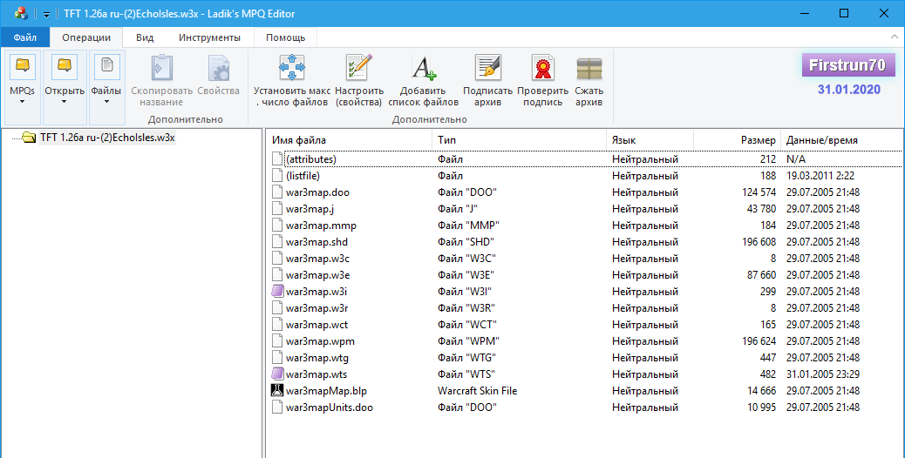Open the Открыть dropdown menu
This screenshot has height=458, width=905.
(x=65, y=100)
